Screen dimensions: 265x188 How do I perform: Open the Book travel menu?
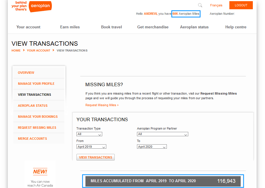click(112, 27)
